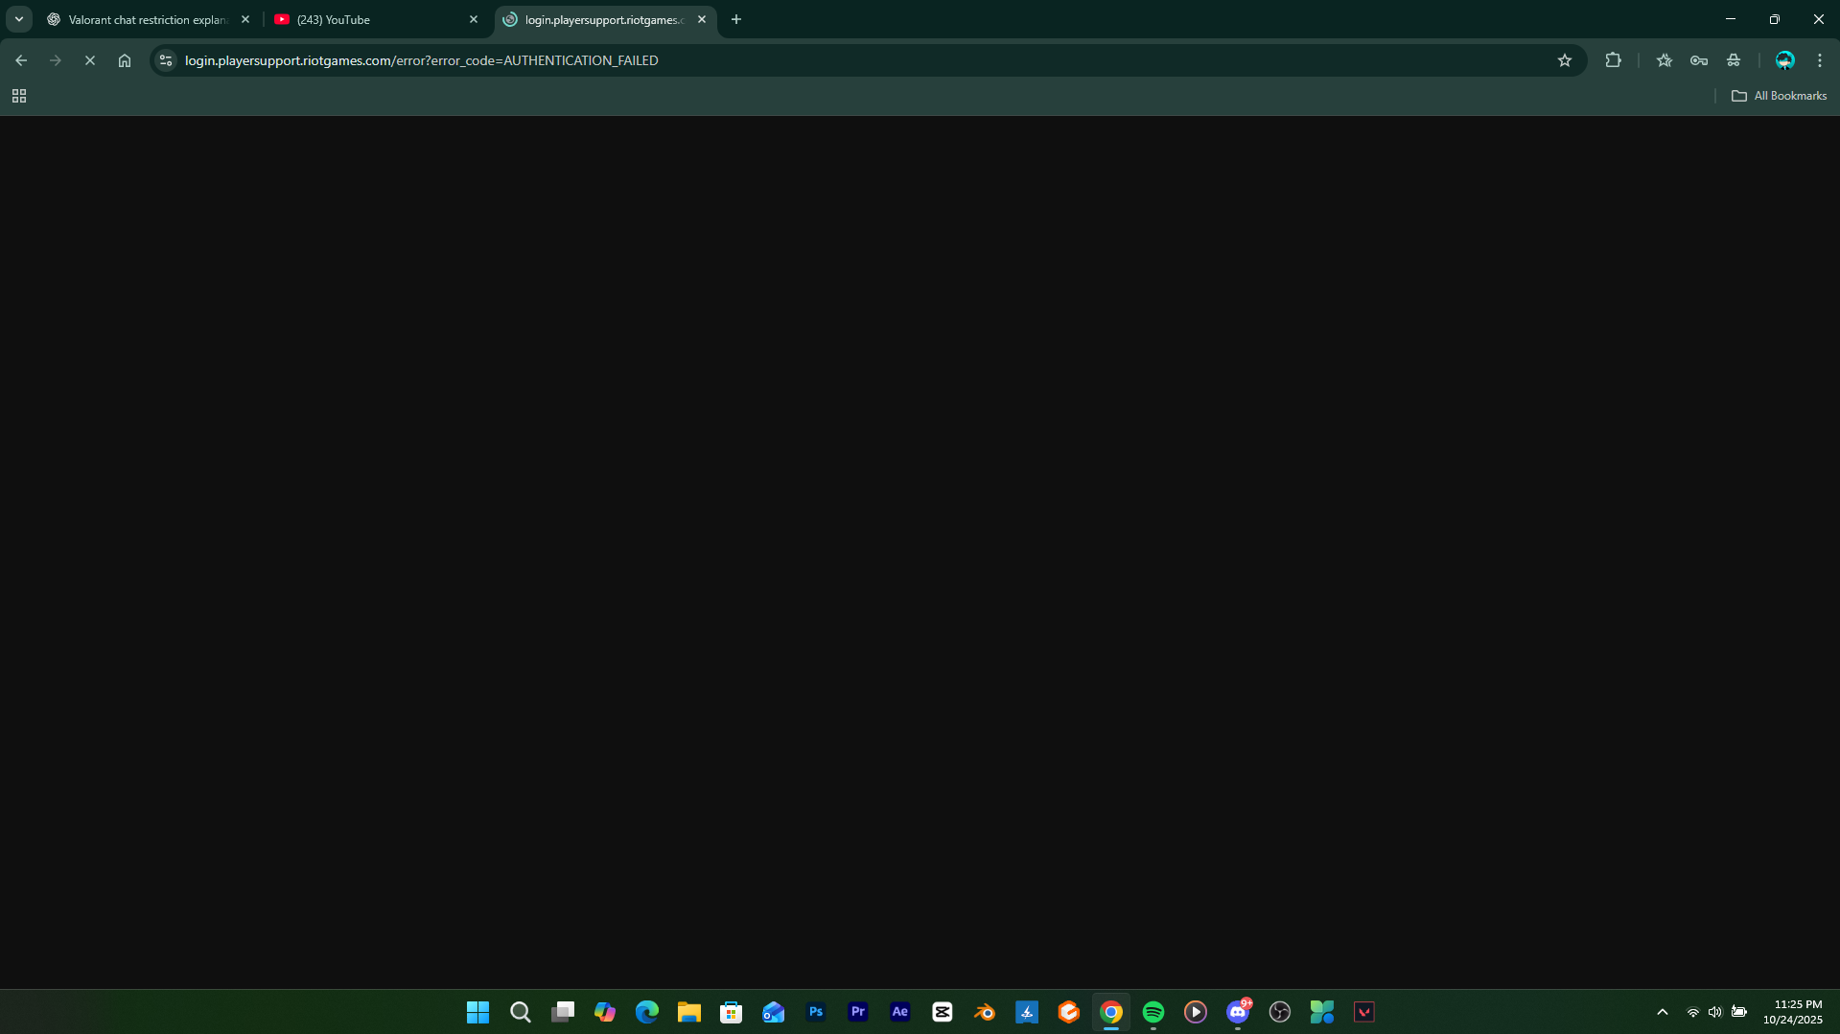Close the YouTube tab
The image size is (1840, 1034).
[474, 19]
